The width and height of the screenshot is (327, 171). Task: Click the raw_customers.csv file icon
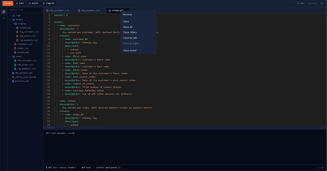click(15, 61)
